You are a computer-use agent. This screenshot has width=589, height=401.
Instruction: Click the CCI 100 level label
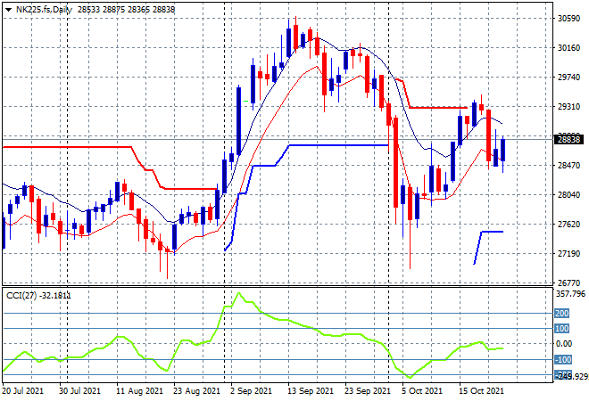pyautogui.click(x=562, y=329)
